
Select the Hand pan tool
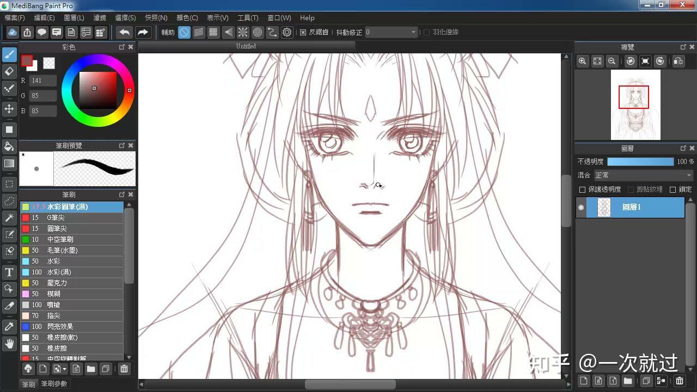pyautogui.click(x=9, y=344)
